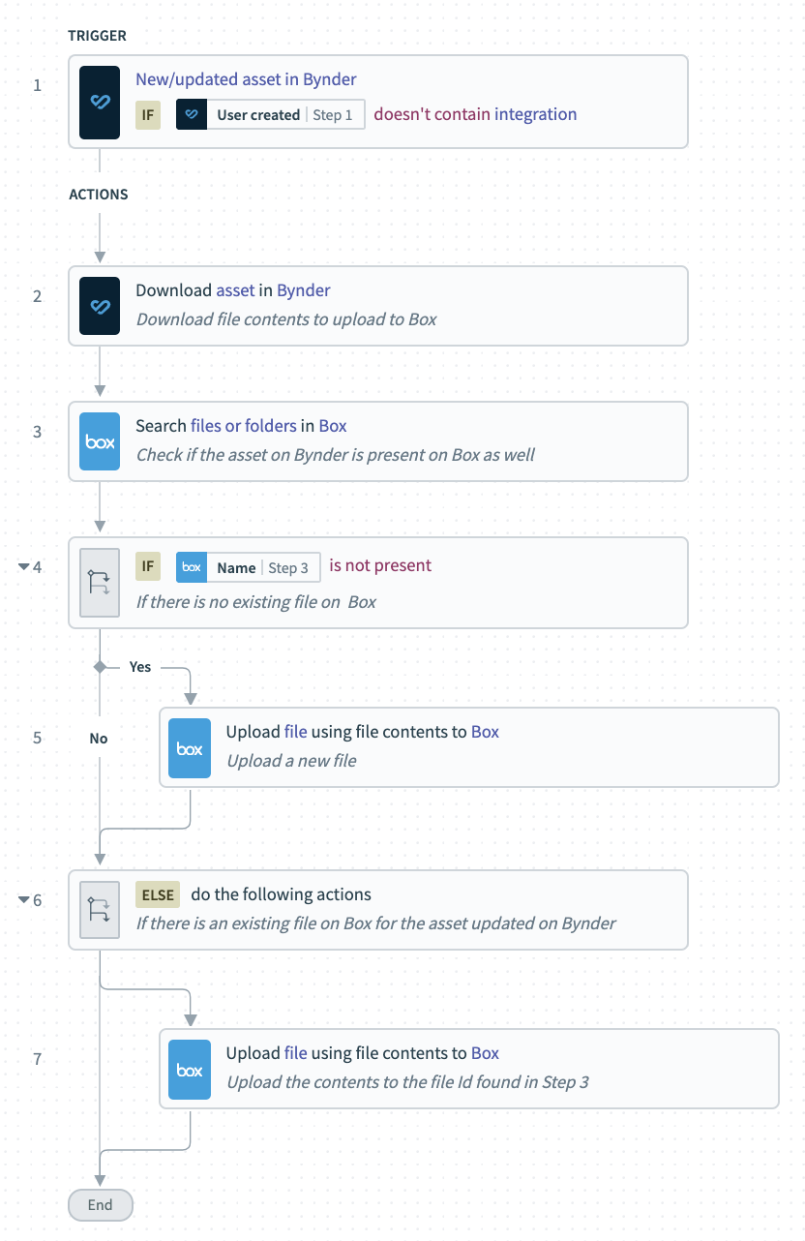Image resolution: width=805 pixels, height=1241 pixels.
Task: Click the 'is not present' condition text
Action: click(x=380, y=565)
